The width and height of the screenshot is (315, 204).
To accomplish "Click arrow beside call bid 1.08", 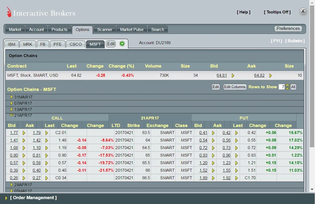I will tap(24, 148).
